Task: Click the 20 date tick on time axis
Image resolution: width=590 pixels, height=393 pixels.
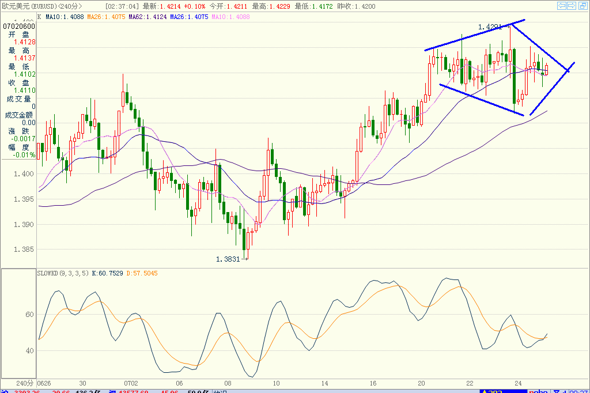Action: click(421, 383)
